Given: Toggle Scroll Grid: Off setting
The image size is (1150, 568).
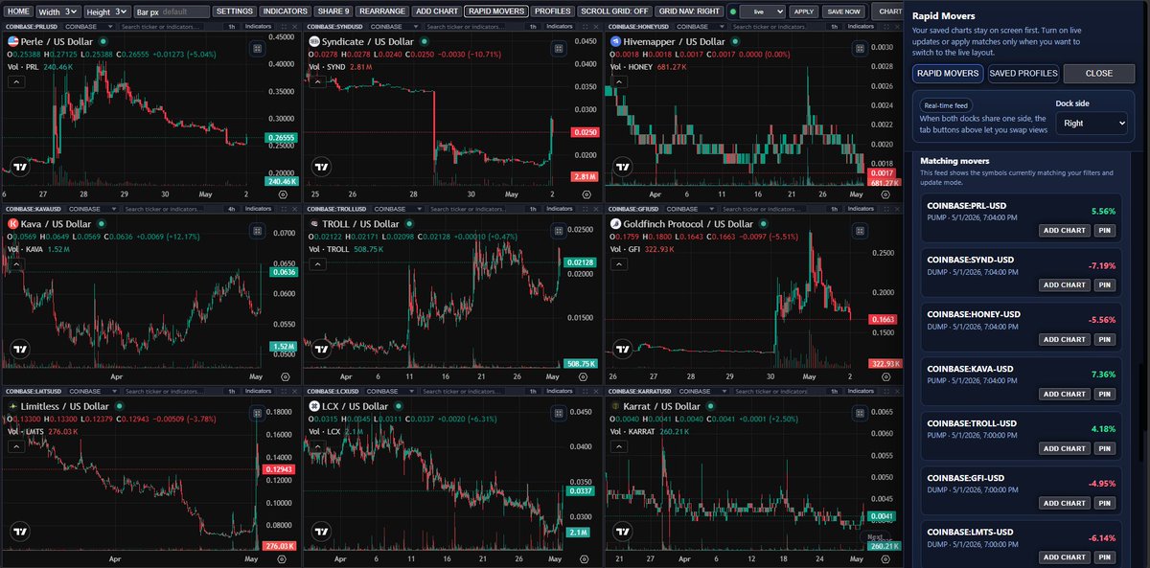Looking at the screenshot, I should (615, 11).
